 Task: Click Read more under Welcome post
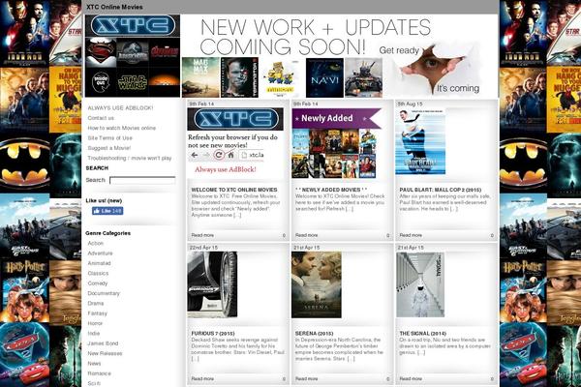[202, 235]
